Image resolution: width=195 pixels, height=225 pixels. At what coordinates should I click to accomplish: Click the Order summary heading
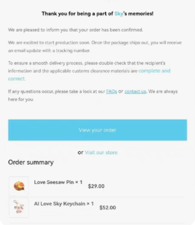(31, 162)
